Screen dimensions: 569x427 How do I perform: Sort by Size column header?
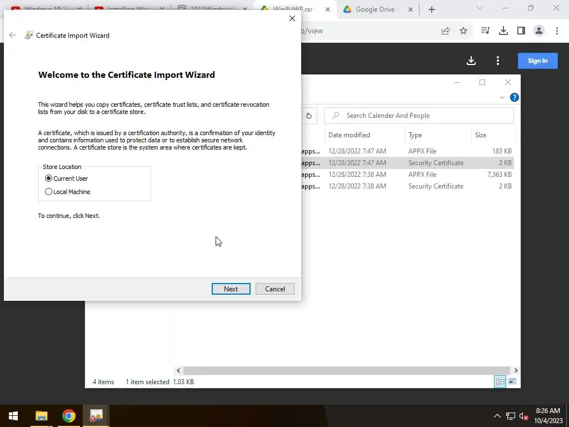point(493,135)
